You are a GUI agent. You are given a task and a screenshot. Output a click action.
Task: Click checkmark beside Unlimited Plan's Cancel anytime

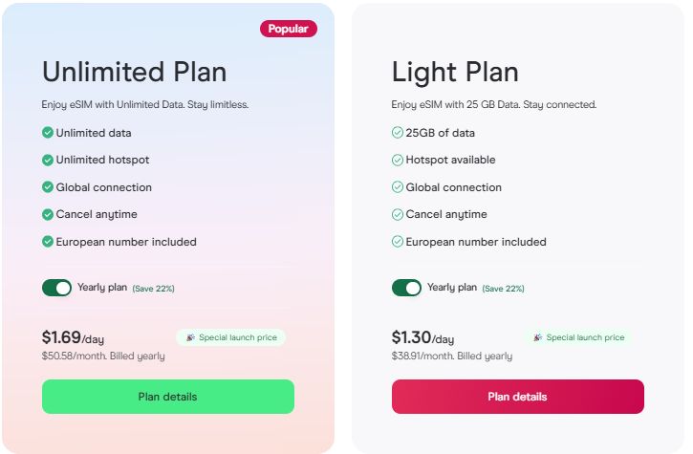click(x=48, y=214)
